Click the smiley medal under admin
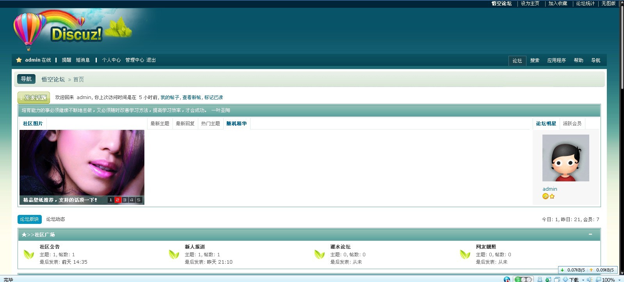Screen dimensions: 624x282 pyautogui.click(x=546, y=196)
